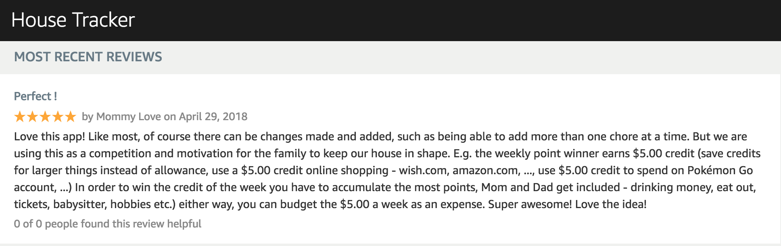The image size is (781, 246).
Task: Click wish.com in the review text
Action: pos(423,170)
